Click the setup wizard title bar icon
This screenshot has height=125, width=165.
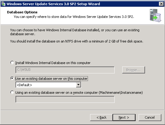3,4
